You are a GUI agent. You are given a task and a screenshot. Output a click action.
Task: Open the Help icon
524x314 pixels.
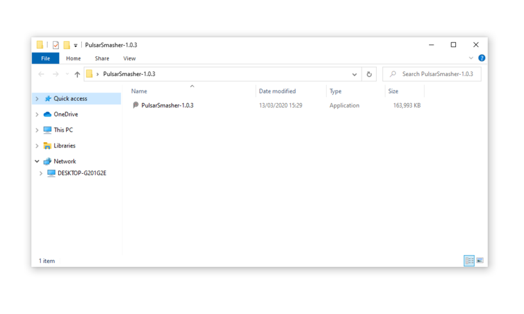coord(481,58)
